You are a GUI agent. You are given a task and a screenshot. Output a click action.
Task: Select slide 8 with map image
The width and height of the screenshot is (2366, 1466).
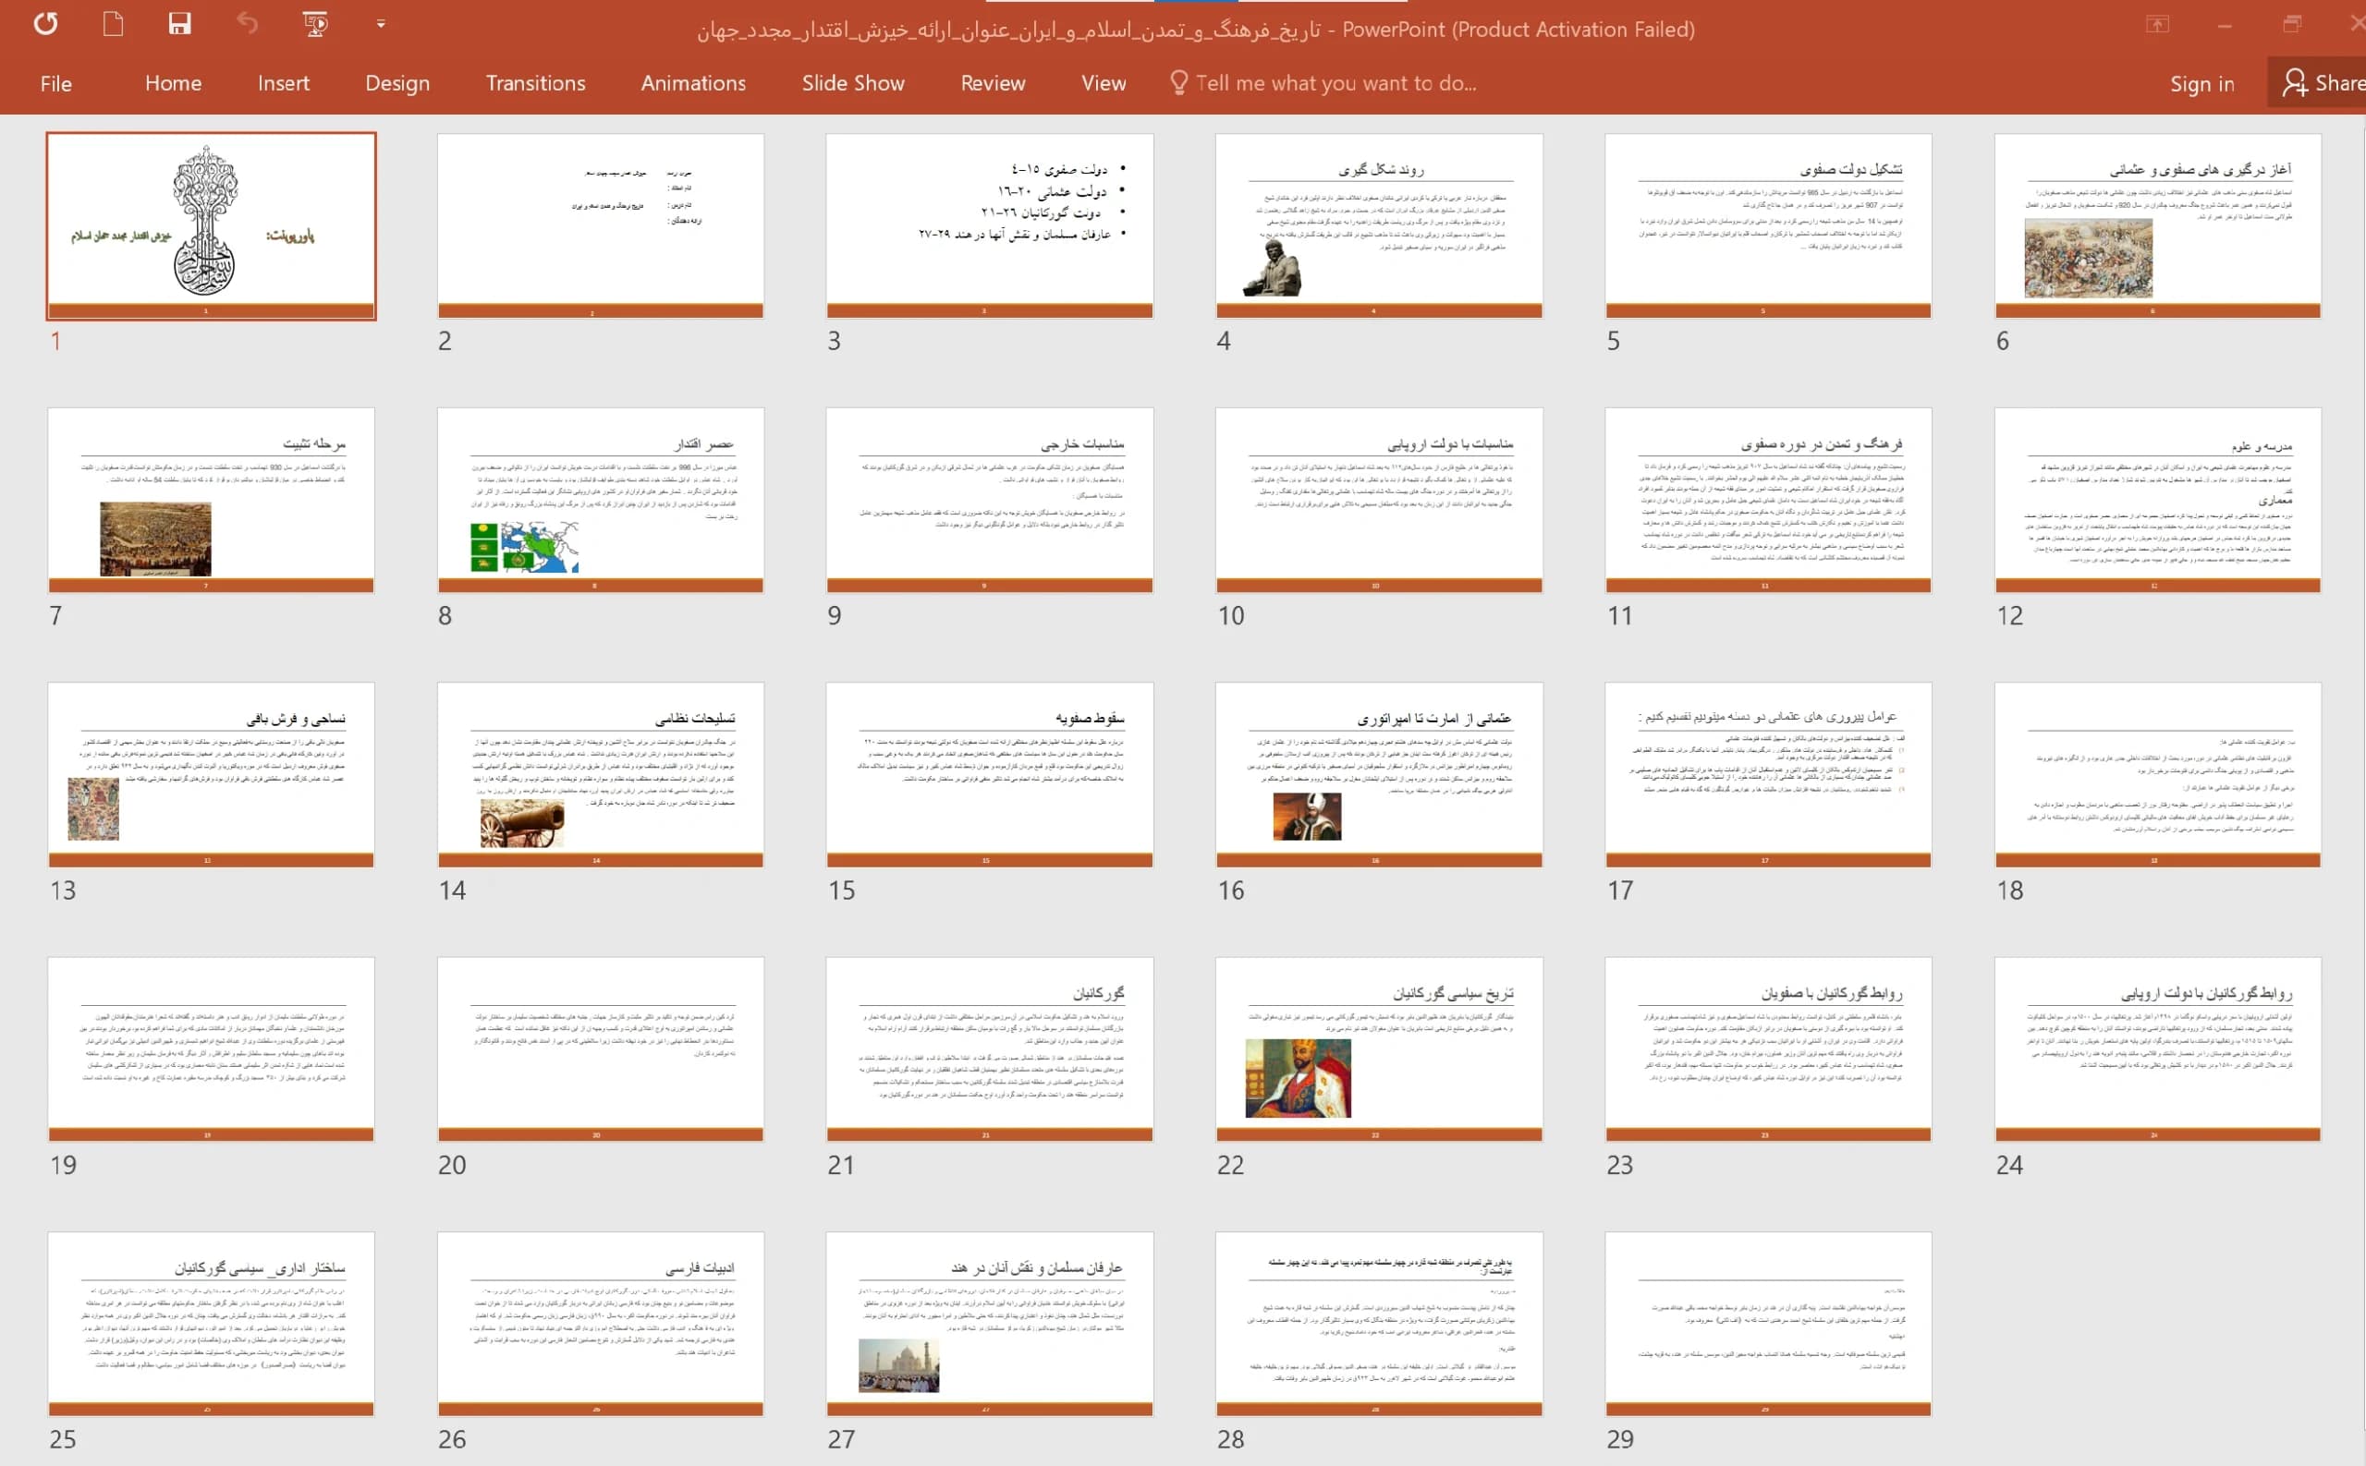click(601, 501)
